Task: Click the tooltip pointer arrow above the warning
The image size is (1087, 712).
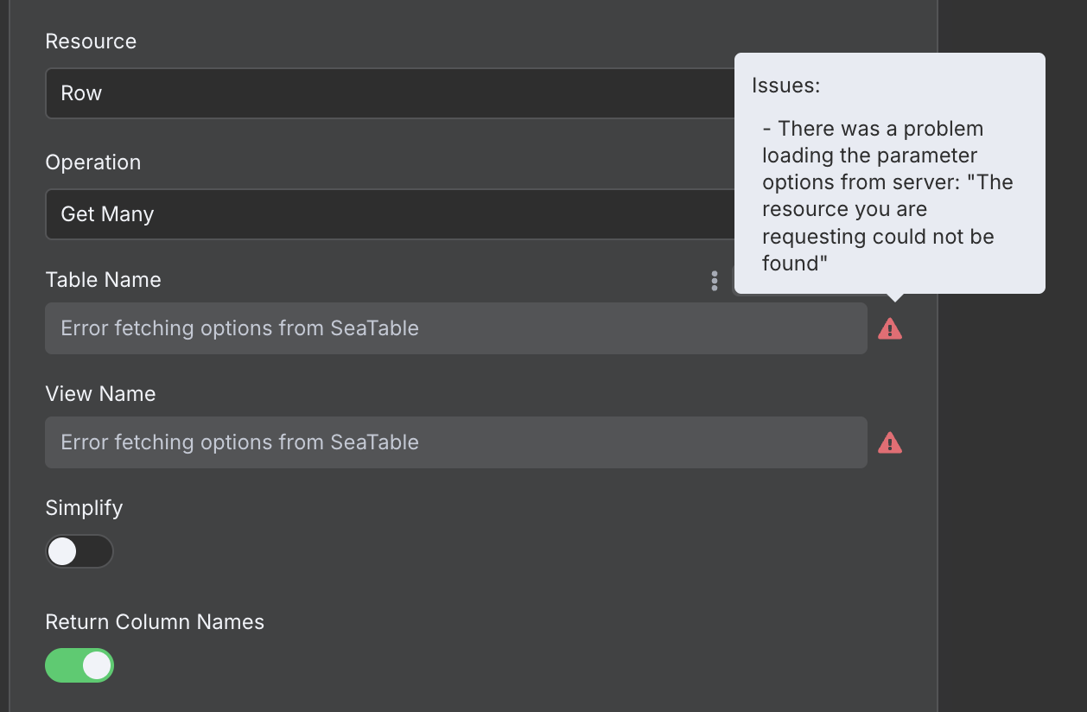Action: (x=896, y=298)
